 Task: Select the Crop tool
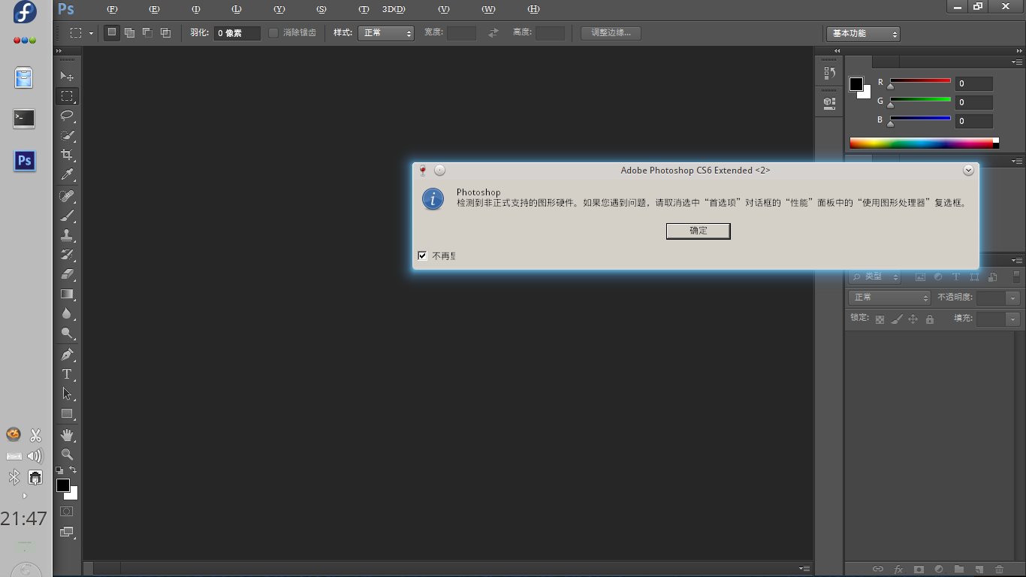pos(67,155)
